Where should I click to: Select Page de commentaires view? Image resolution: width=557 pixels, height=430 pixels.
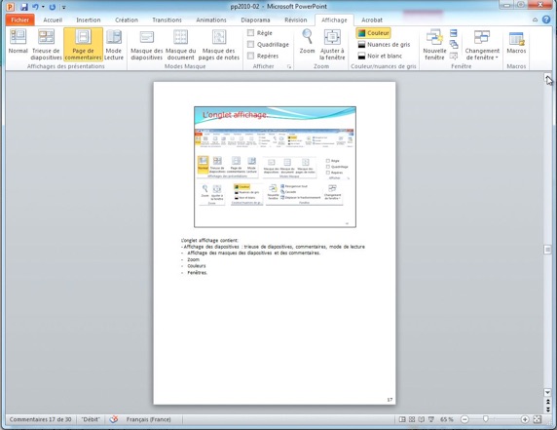click(x=83, y=44)
